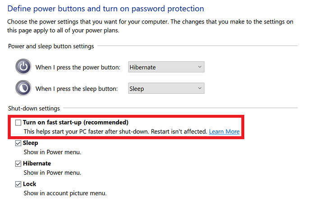Screen dimensions: 311x211
Task: Select the 'Shut-down settings' section header
Action: 34,109
